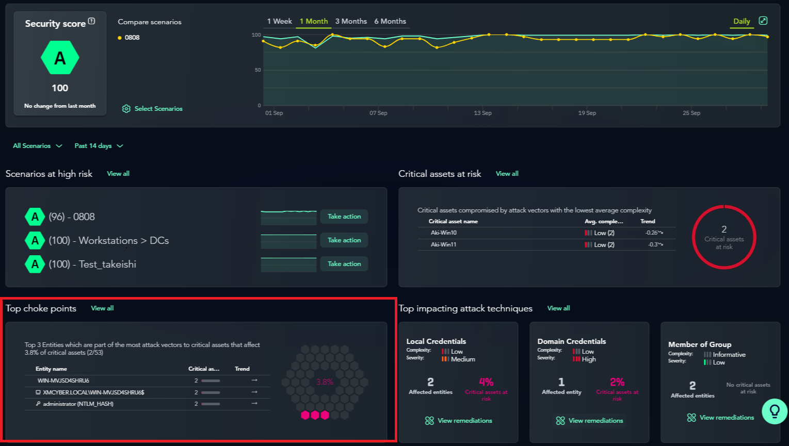The image size is (789, 446).
Task: Click the hexagon choke points 3.8% chart
Action: [x=325, y=382]
